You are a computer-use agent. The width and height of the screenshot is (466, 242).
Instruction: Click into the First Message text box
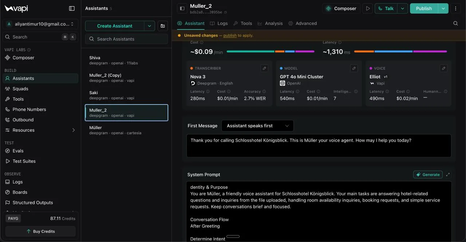pyautogui.click(x=319, y=146)
